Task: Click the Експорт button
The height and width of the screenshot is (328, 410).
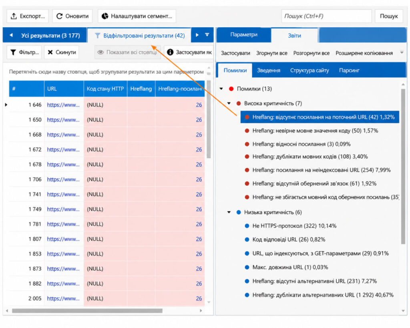Action: tap(28, 16)
